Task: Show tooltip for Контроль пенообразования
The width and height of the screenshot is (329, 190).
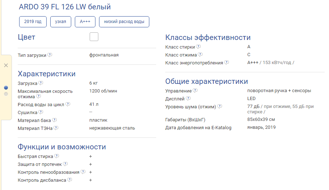Action: click(x=83, y=172)
